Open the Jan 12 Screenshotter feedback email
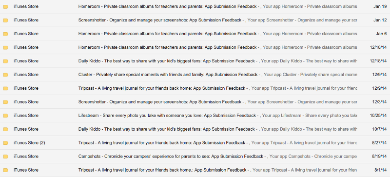 (195, 20)
